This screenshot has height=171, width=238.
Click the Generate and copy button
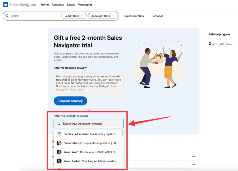pos(70,101)
